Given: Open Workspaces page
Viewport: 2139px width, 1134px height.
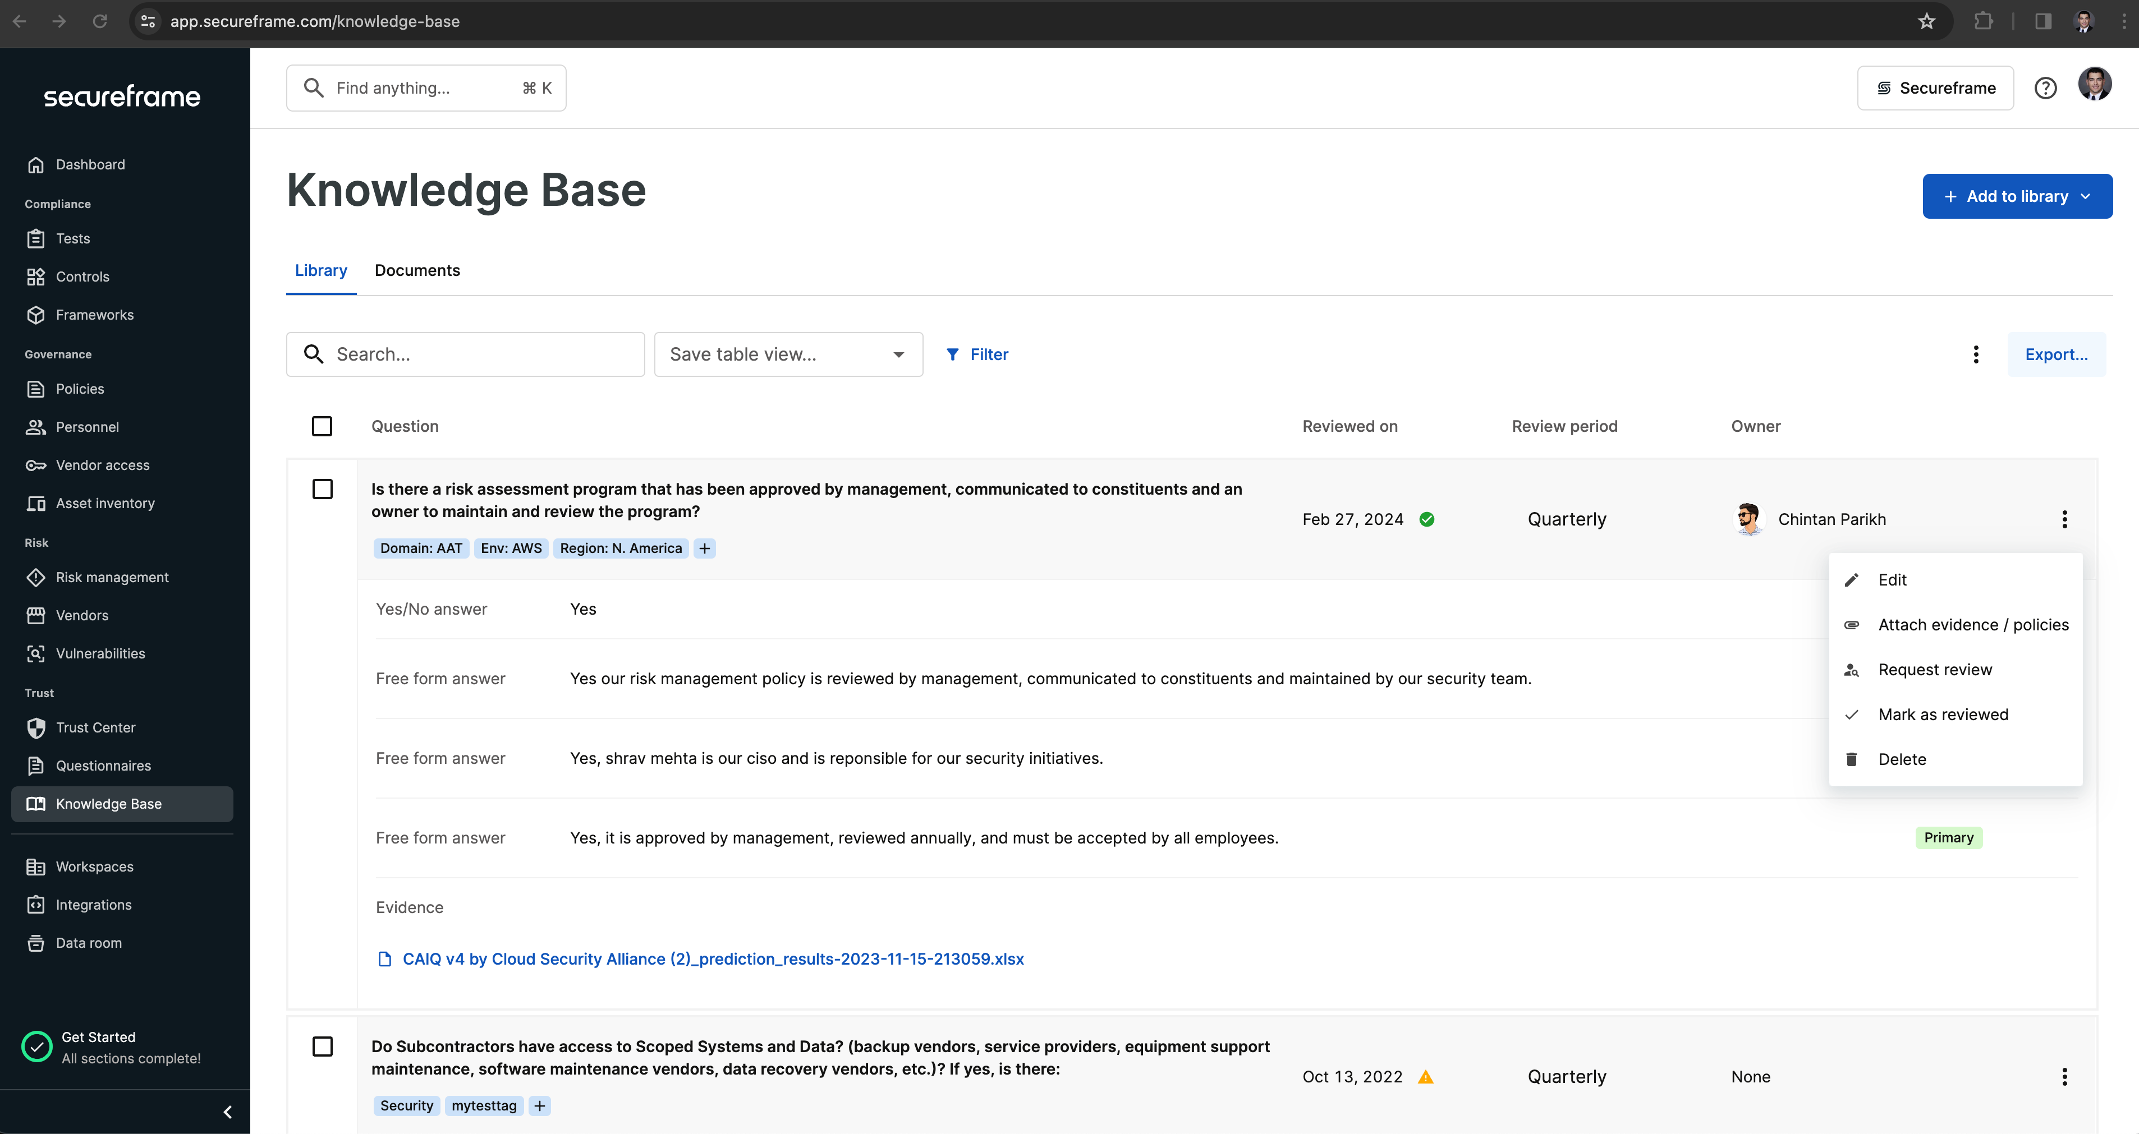Looking at the screenshot, I should pos(94,866).
